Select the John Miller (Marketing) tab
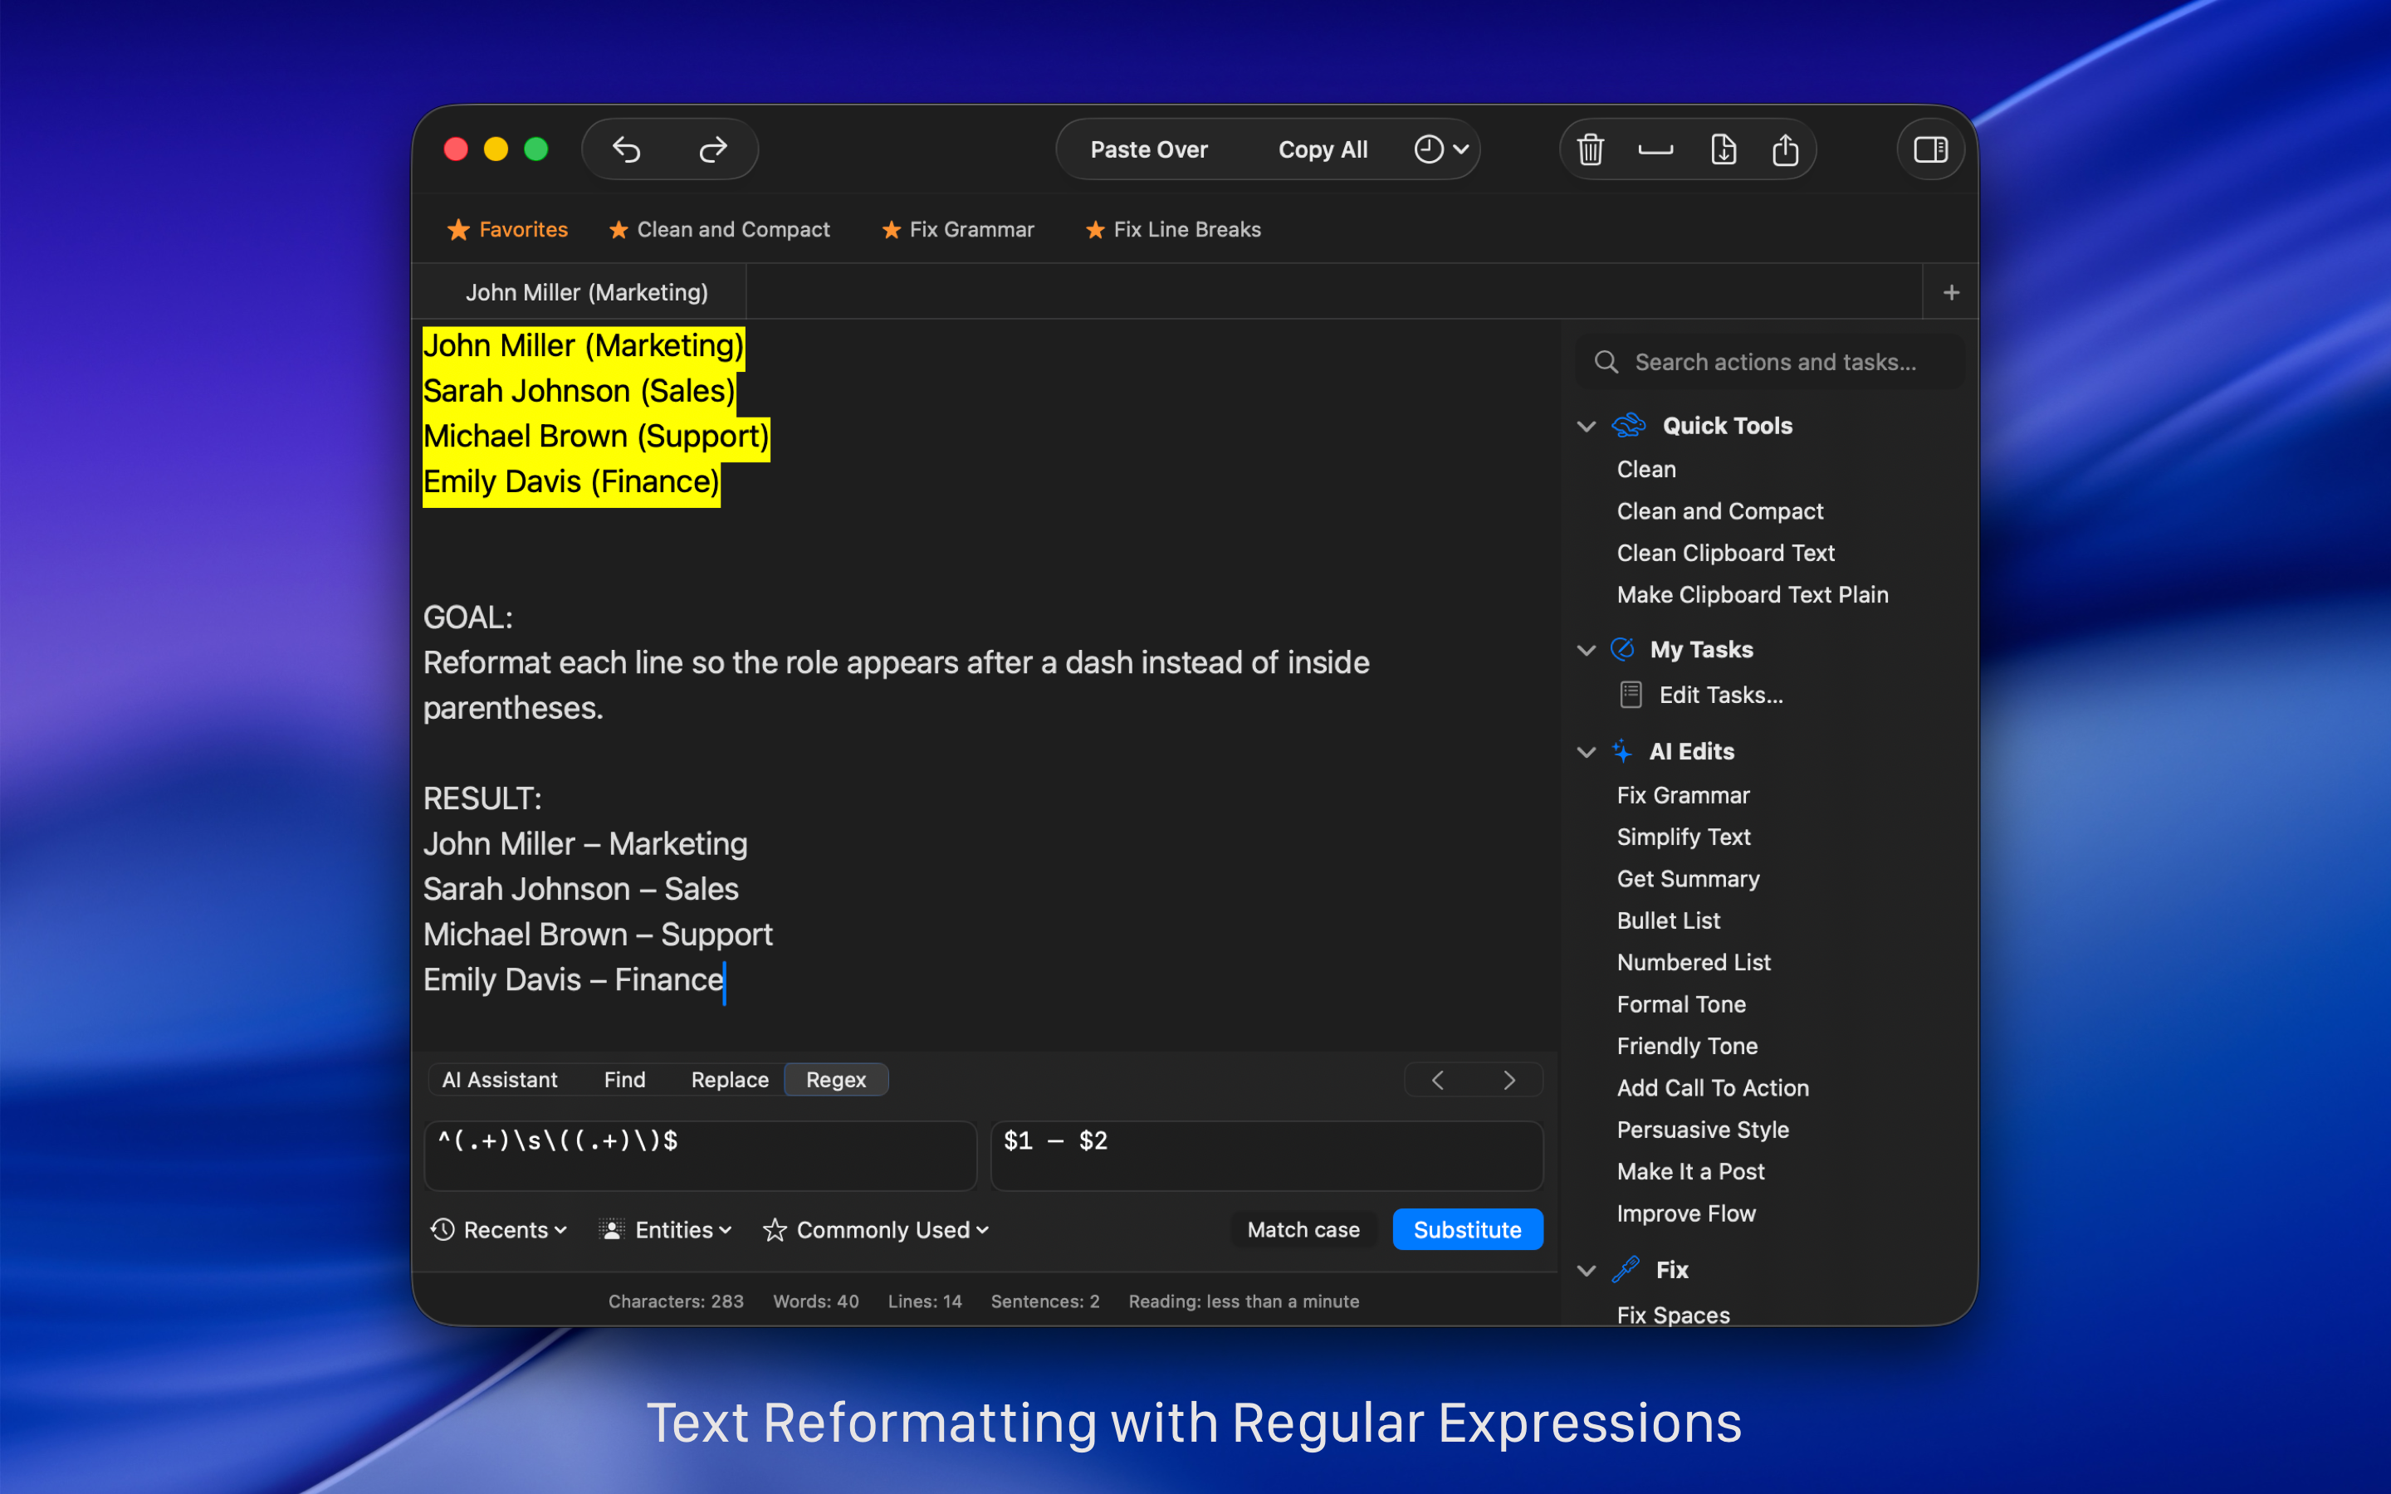2391x1494 pixels. (586, 292)
